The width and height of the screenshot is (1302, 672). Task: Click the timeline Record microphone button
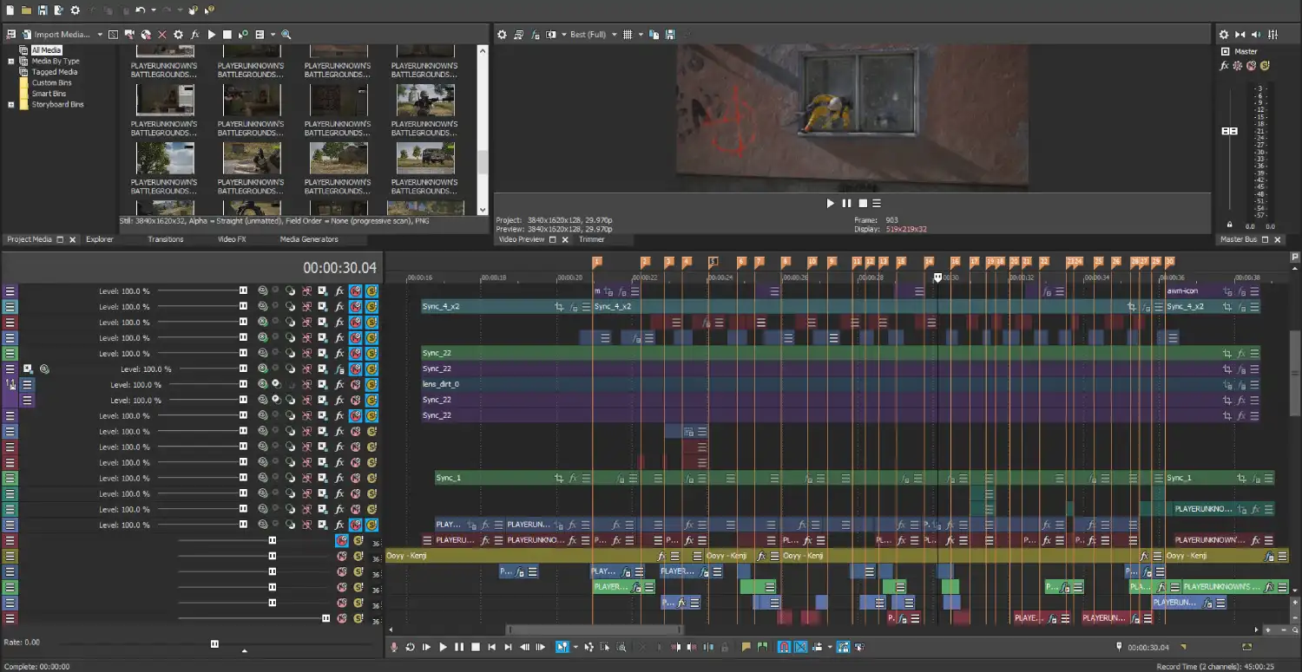coord(394,647)
